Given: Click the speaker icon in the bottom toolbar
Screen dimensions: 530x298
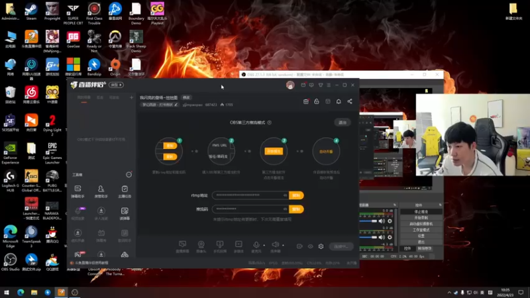Looking at the screenshot, I should (275, 244).
